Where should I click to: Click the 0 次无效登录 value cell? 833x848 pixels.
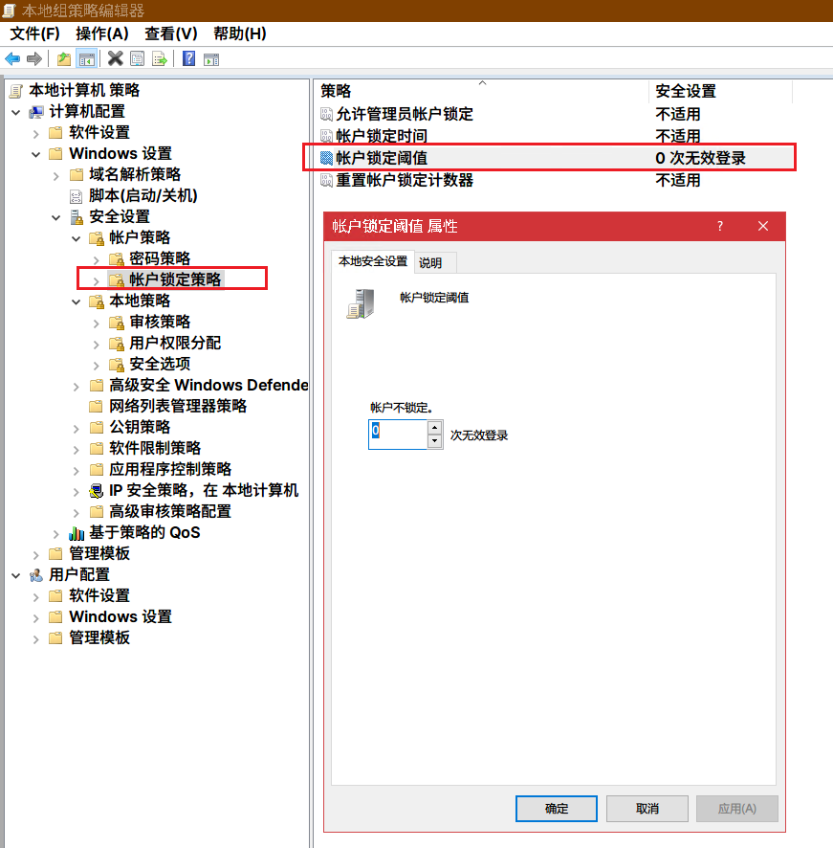point(701,158)
